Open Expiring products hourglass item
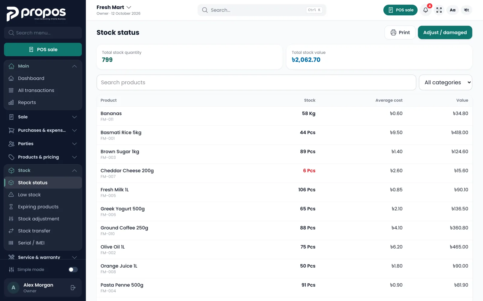 tap(43, 207)
